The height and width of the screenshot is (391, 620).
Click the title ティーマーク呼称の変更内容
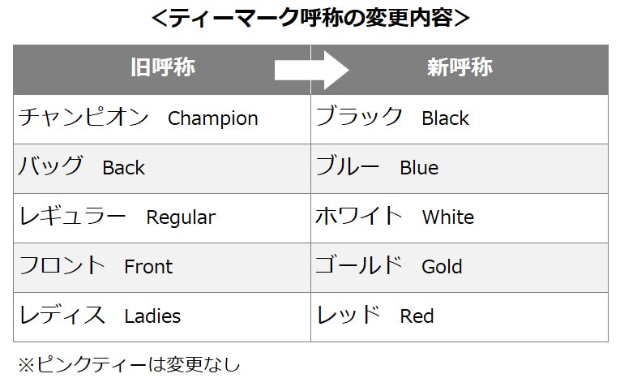[310, 18]
